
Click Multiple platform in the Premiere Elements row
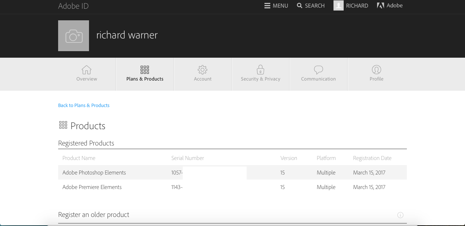point(326,187)
